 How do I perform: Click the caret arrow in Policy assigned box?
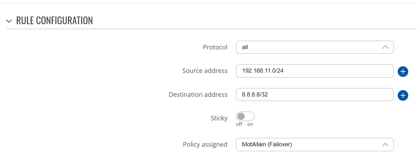[385, 145]
